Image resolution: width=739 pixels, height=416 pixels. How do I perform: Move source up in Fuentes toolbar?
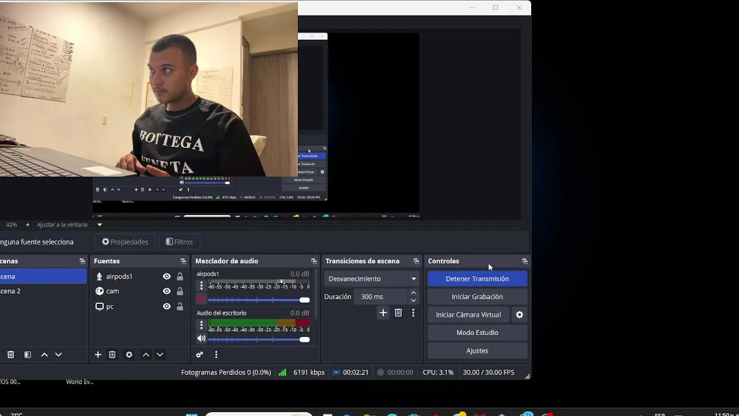(146, 355)
